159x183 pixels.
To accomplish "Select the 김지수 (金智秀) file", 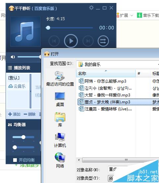I will (105, 88).
